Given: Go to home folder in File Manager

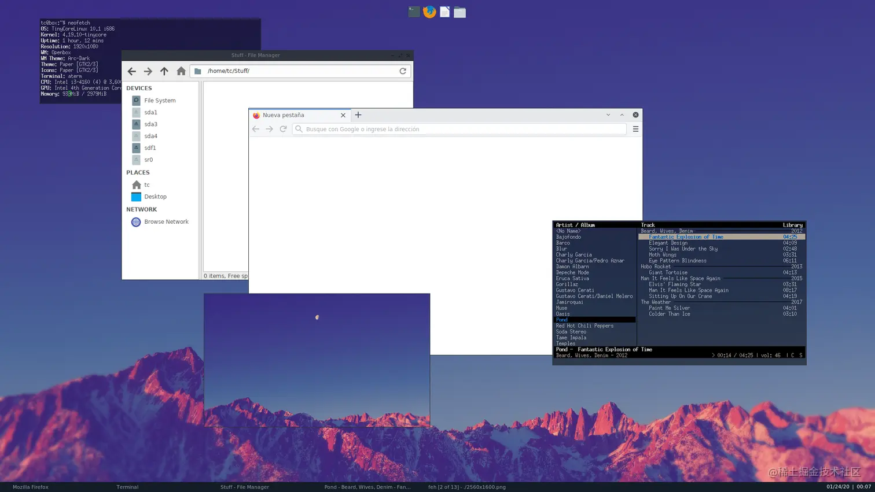Looking at the screenshot, I should coord(181,71).
